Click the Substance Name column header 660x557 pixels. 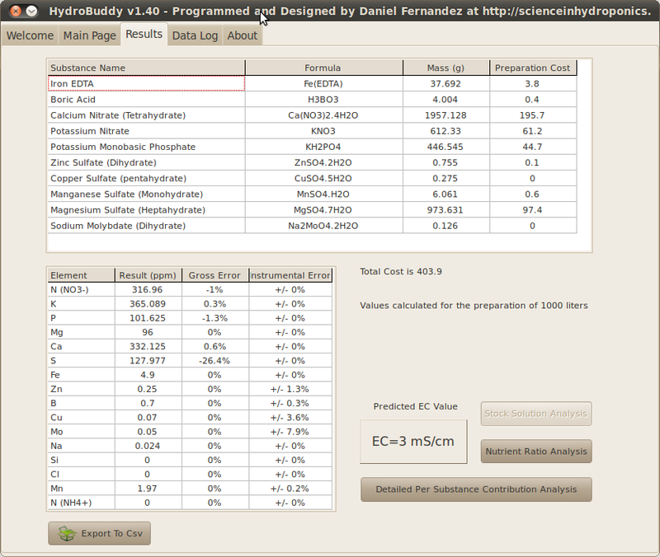coord(146,68)
